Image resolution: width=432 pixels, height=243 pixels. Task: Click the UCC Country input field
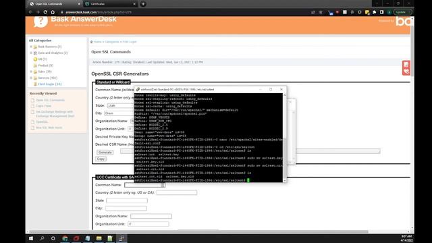[177, 192]
